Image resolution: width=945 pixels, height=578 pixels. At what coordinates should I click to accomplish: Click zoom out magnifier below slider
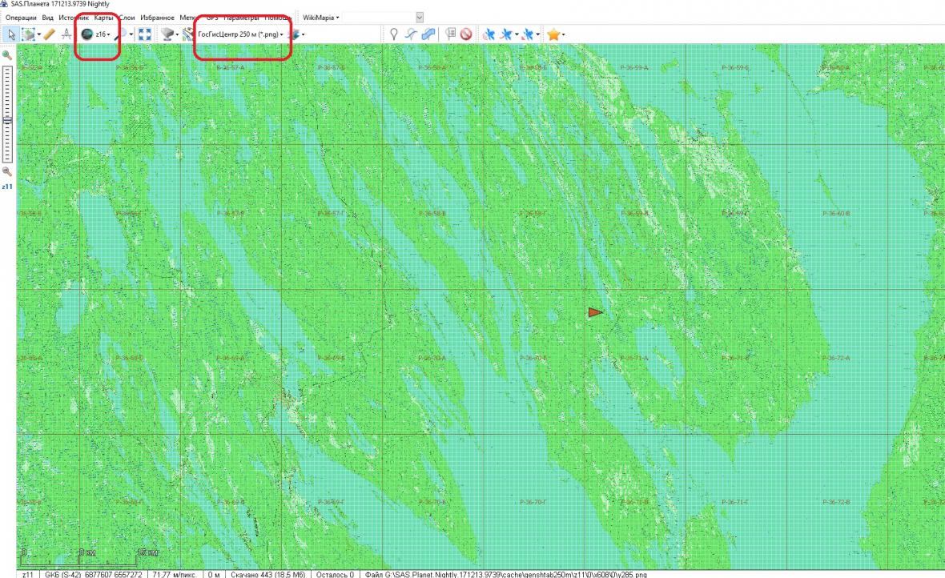point(7,171)
